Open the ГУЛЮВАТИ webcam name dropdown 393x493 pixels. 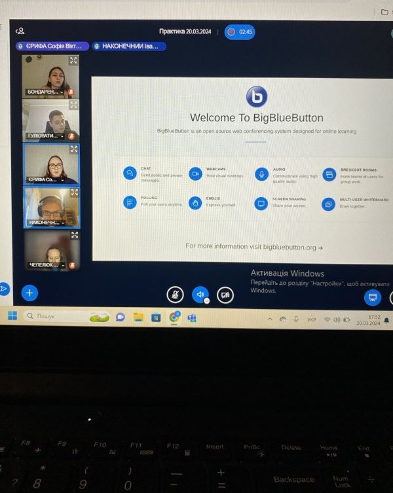(46, 136)
